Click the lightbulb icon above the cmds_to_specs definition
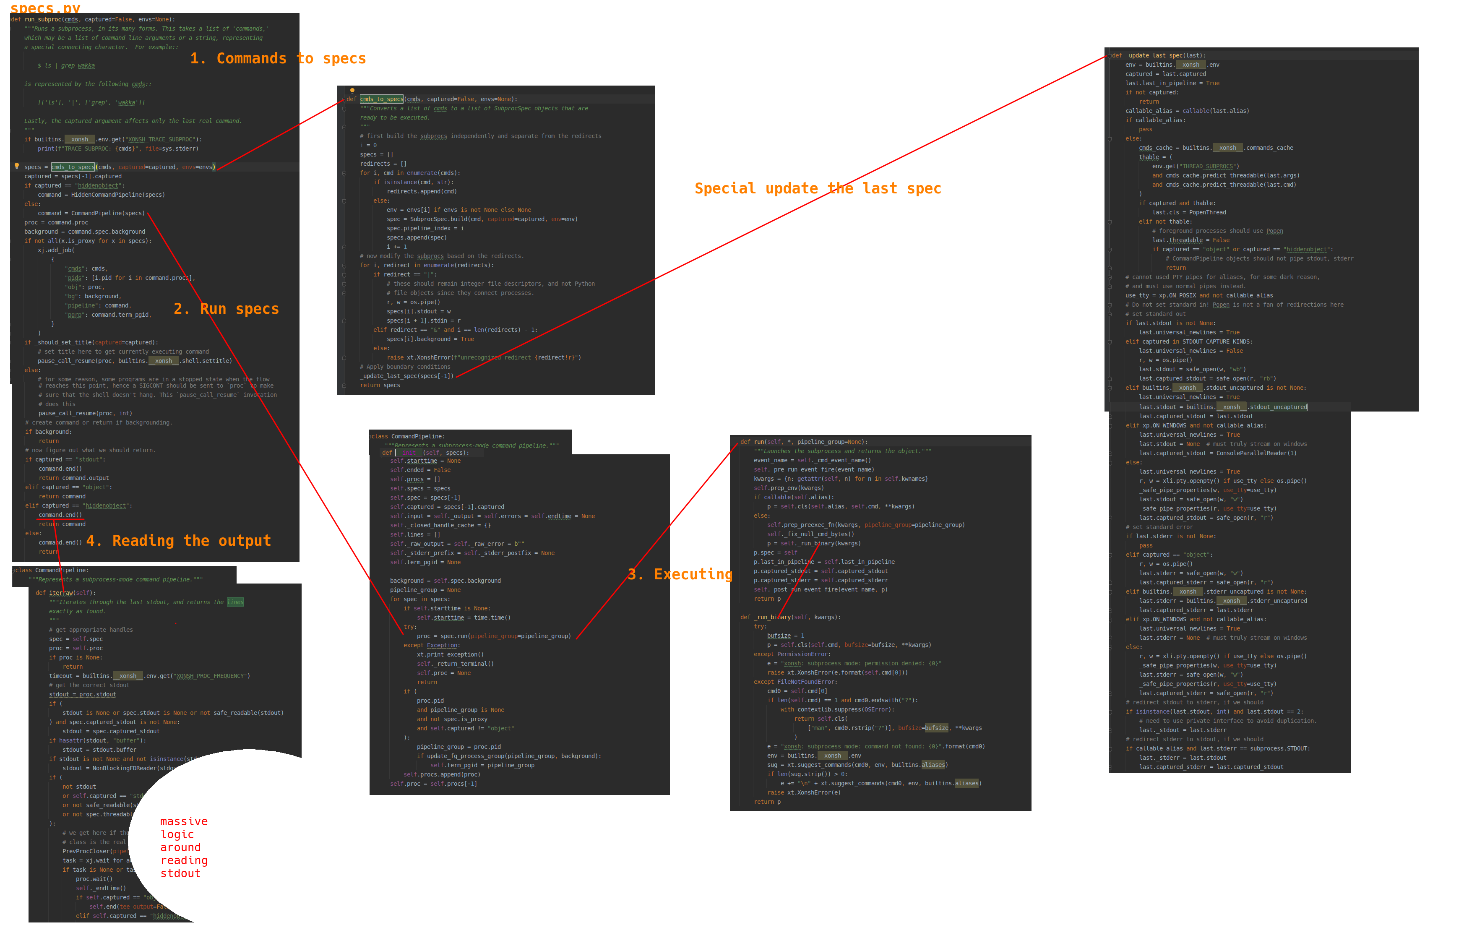This screenshot has width=1464, height=938. [352, 91]
